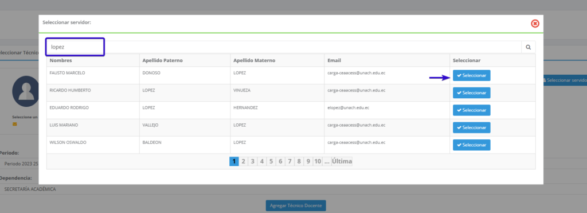587x213 pixels.
Task: Go to results page 6
Action: coord(280,162)
